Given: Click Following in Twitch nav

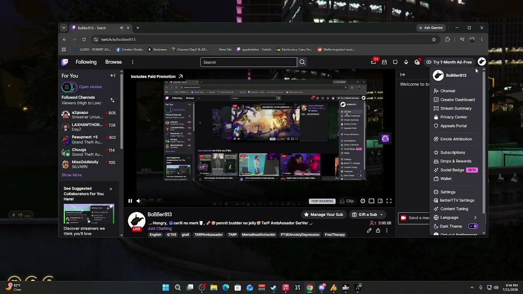Looking at the screenshot, I should [86, 62].
